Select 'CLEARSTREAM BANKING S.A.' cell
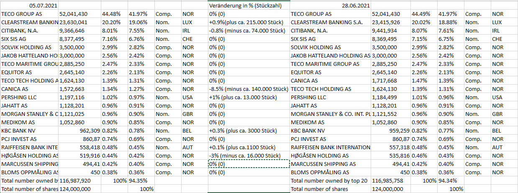518x193 pixels. click(x=330, y=22)
